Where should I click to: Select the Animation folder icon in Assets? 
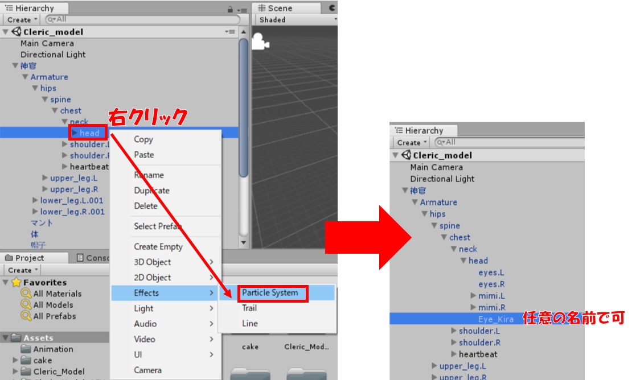[26, 349]
